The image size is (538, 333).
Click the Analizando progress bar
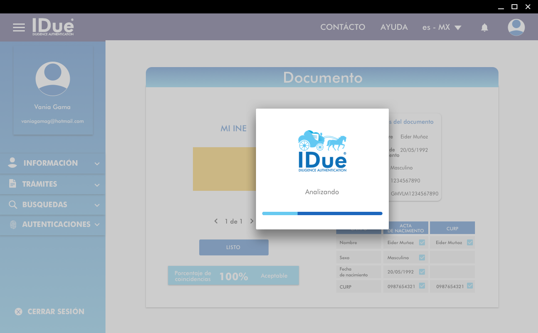[x=322, y=213]
